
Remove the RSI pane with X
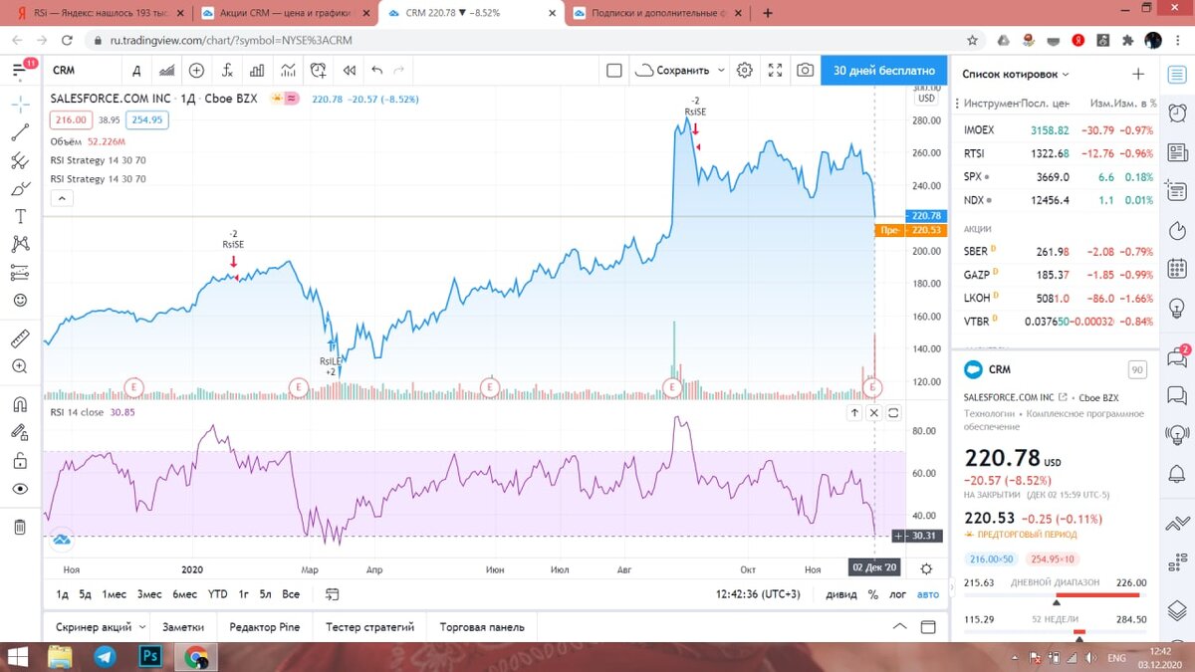pyautogui.click(x=873, y=413)
